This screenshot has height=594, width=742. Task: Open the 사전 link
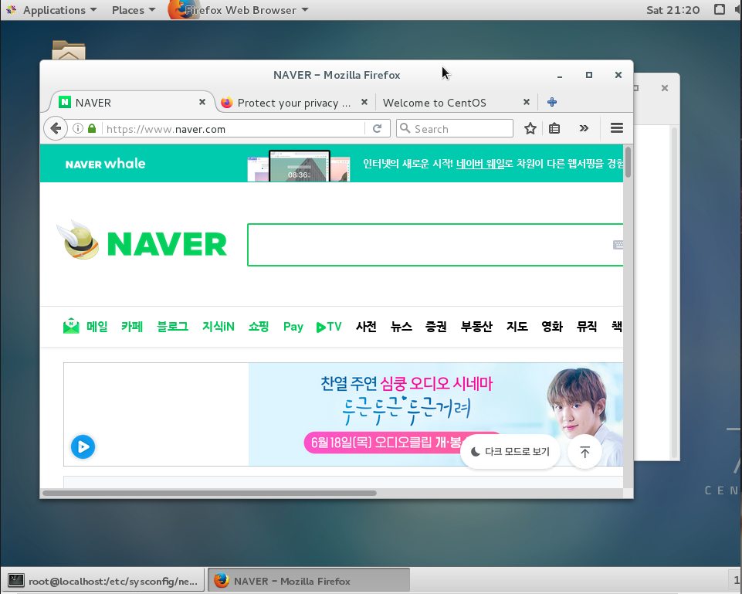366,327
